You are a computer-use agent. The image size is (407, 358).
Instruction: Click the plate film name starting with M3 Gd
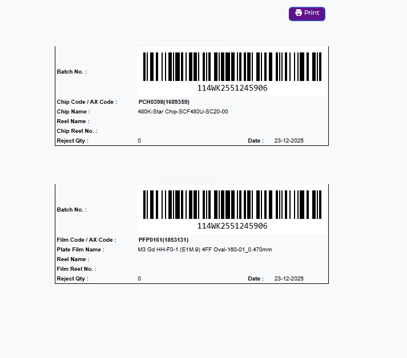click(x=204, y=250)
